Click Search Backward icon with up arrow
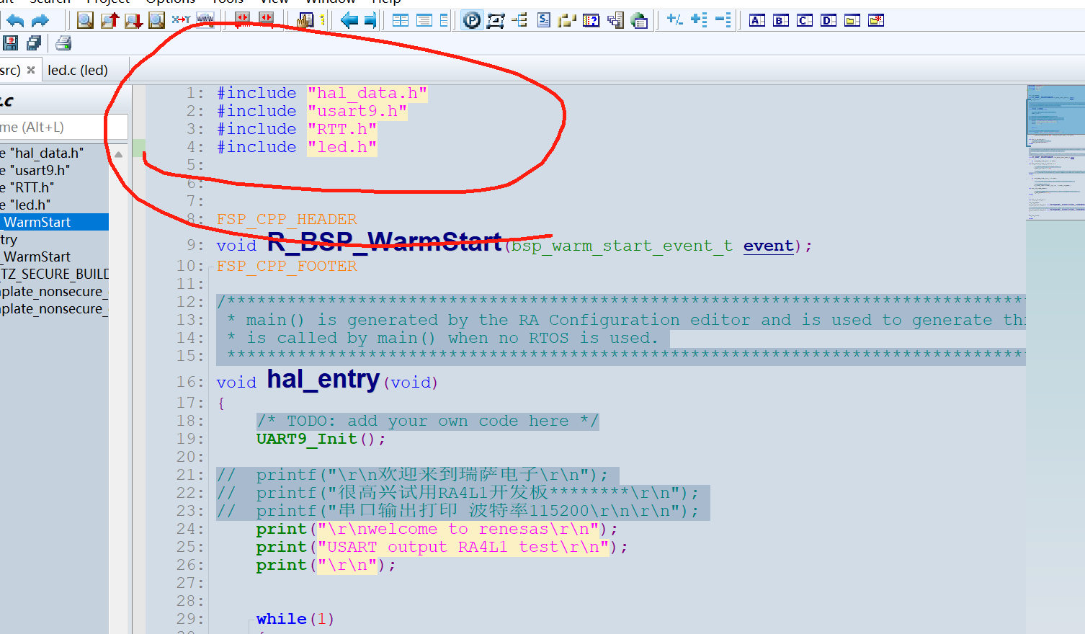The height and width of the screenshot is (634, 1085). click(110, 20)
